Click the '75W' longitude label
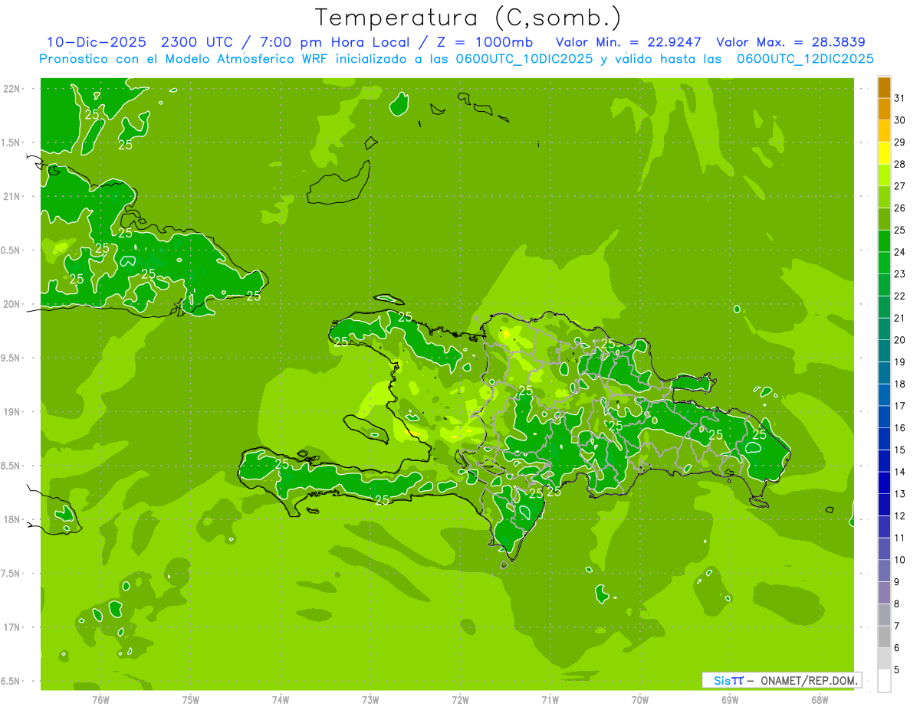The height and width of the screenshot is (710, 920). click(191, 700)
